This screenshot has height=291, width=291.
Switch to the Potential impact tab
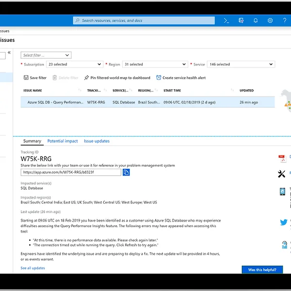63,141
